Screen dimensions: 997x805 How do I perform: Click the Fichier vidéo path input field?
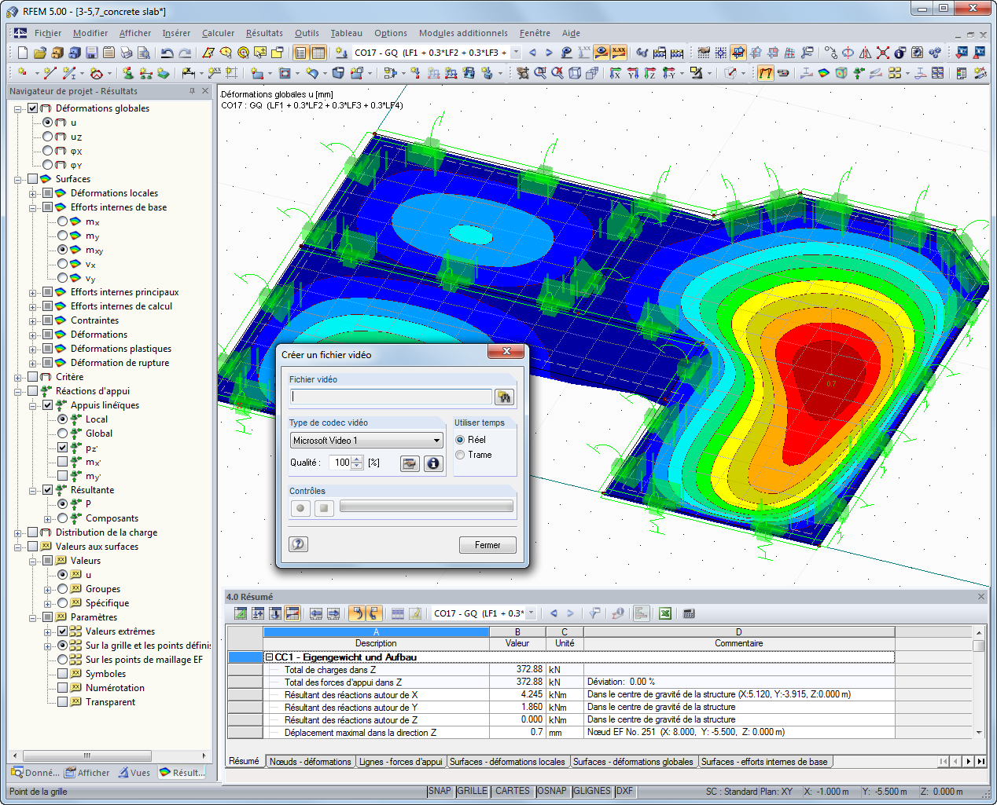pos(391,397)
